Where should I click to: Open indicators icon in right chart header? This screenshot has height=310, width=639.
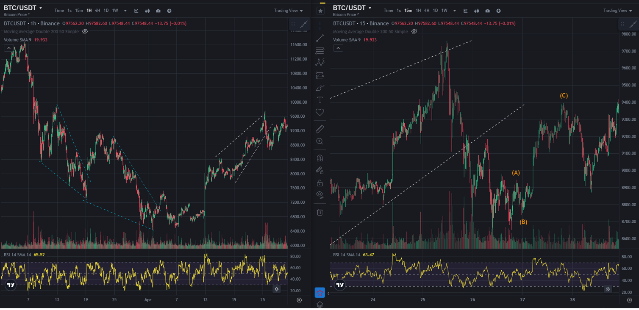pyautogui.click(x=466, y=11)
